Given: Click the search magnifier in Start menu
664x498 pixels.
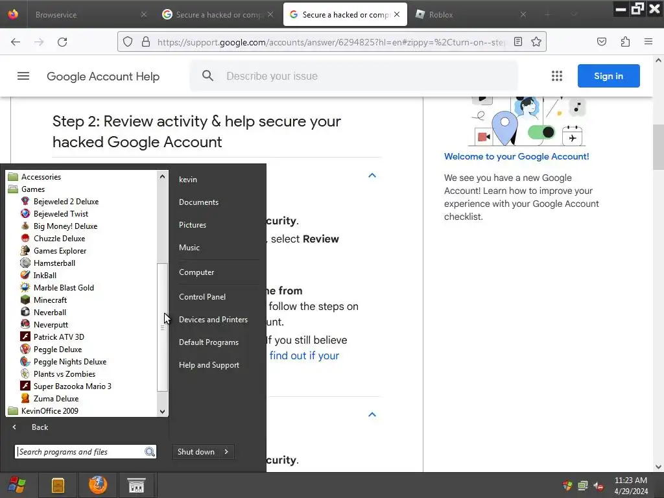Looking at the screenshot, I should [x=150, y=452].
